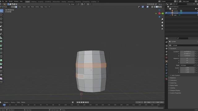
Task: Switch to solid viewport shading
Action: pyautogui.click(x=157, y=7)
